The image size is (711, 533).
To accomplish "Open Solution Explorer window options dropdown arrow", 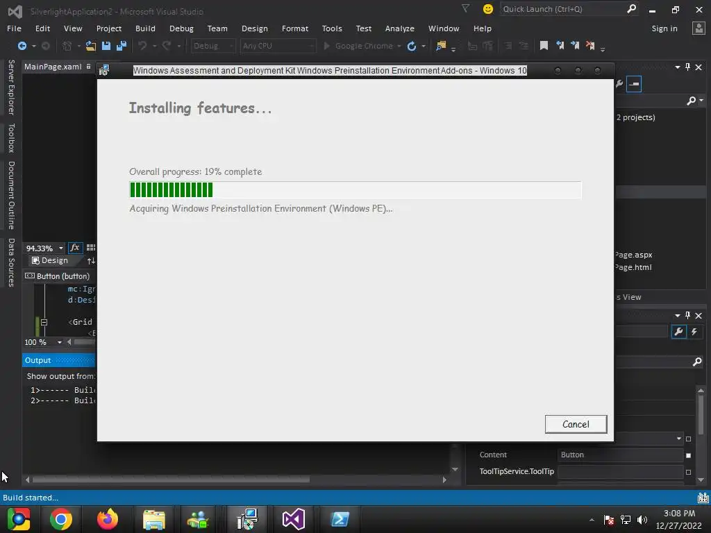I will point(678,67).
